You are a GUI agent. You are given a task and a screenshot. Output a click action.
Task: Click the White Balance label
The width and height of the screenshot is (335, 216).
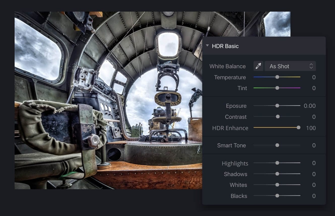(227, 66)
